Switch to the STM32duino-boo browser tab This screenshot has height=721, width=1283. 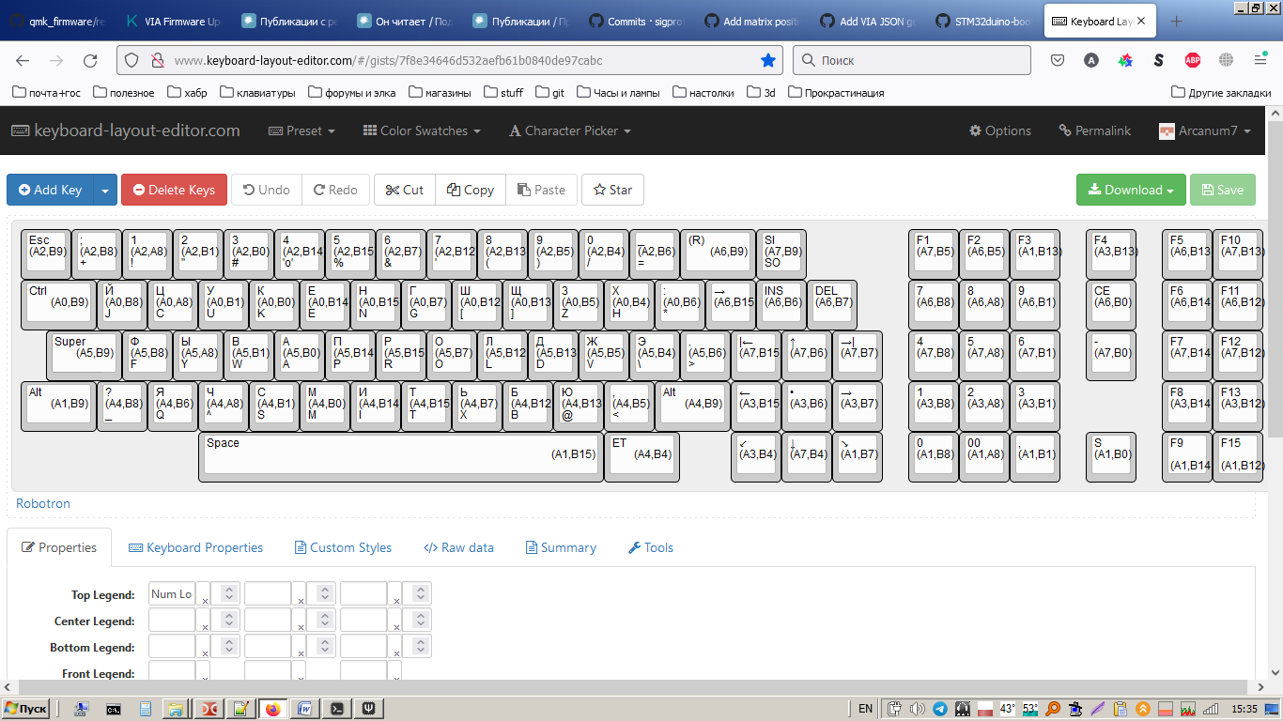click(x=982, y=22)
